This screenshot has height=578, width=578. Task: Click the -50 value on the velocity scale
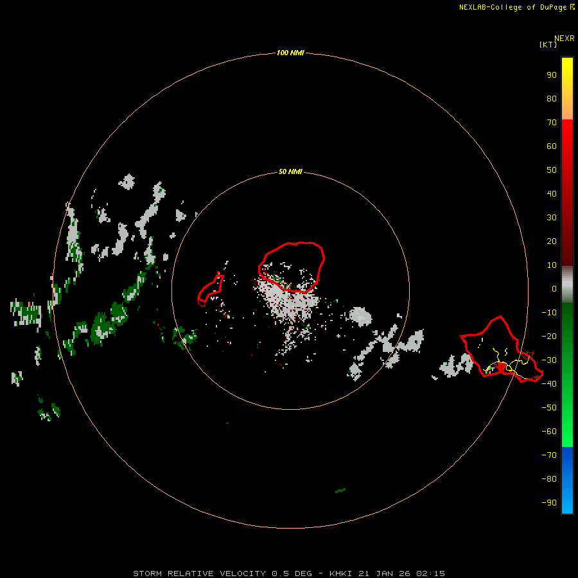pos(549,408)
